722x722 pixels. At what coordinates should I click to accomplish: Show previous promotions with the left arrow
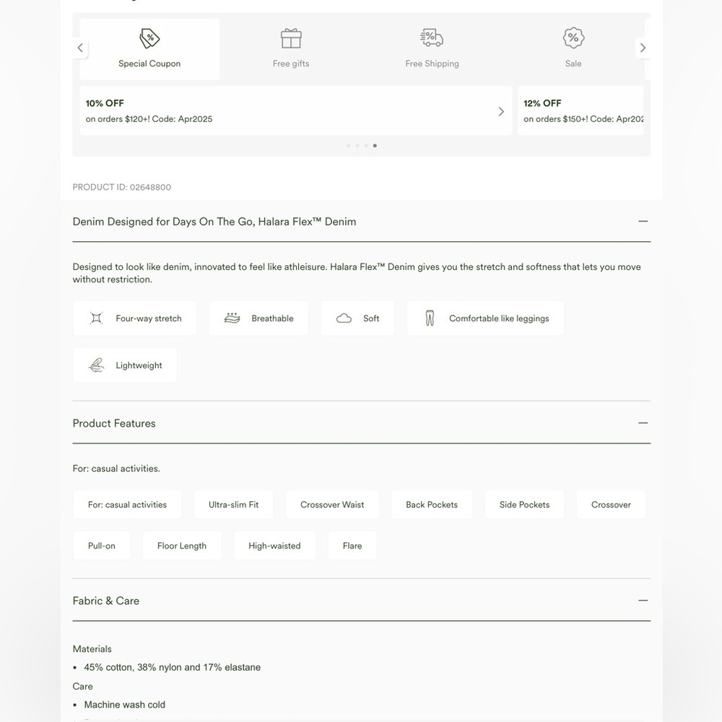[81, 48]
